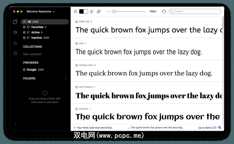Select the Inactive fonts filter

pos(36,37)
